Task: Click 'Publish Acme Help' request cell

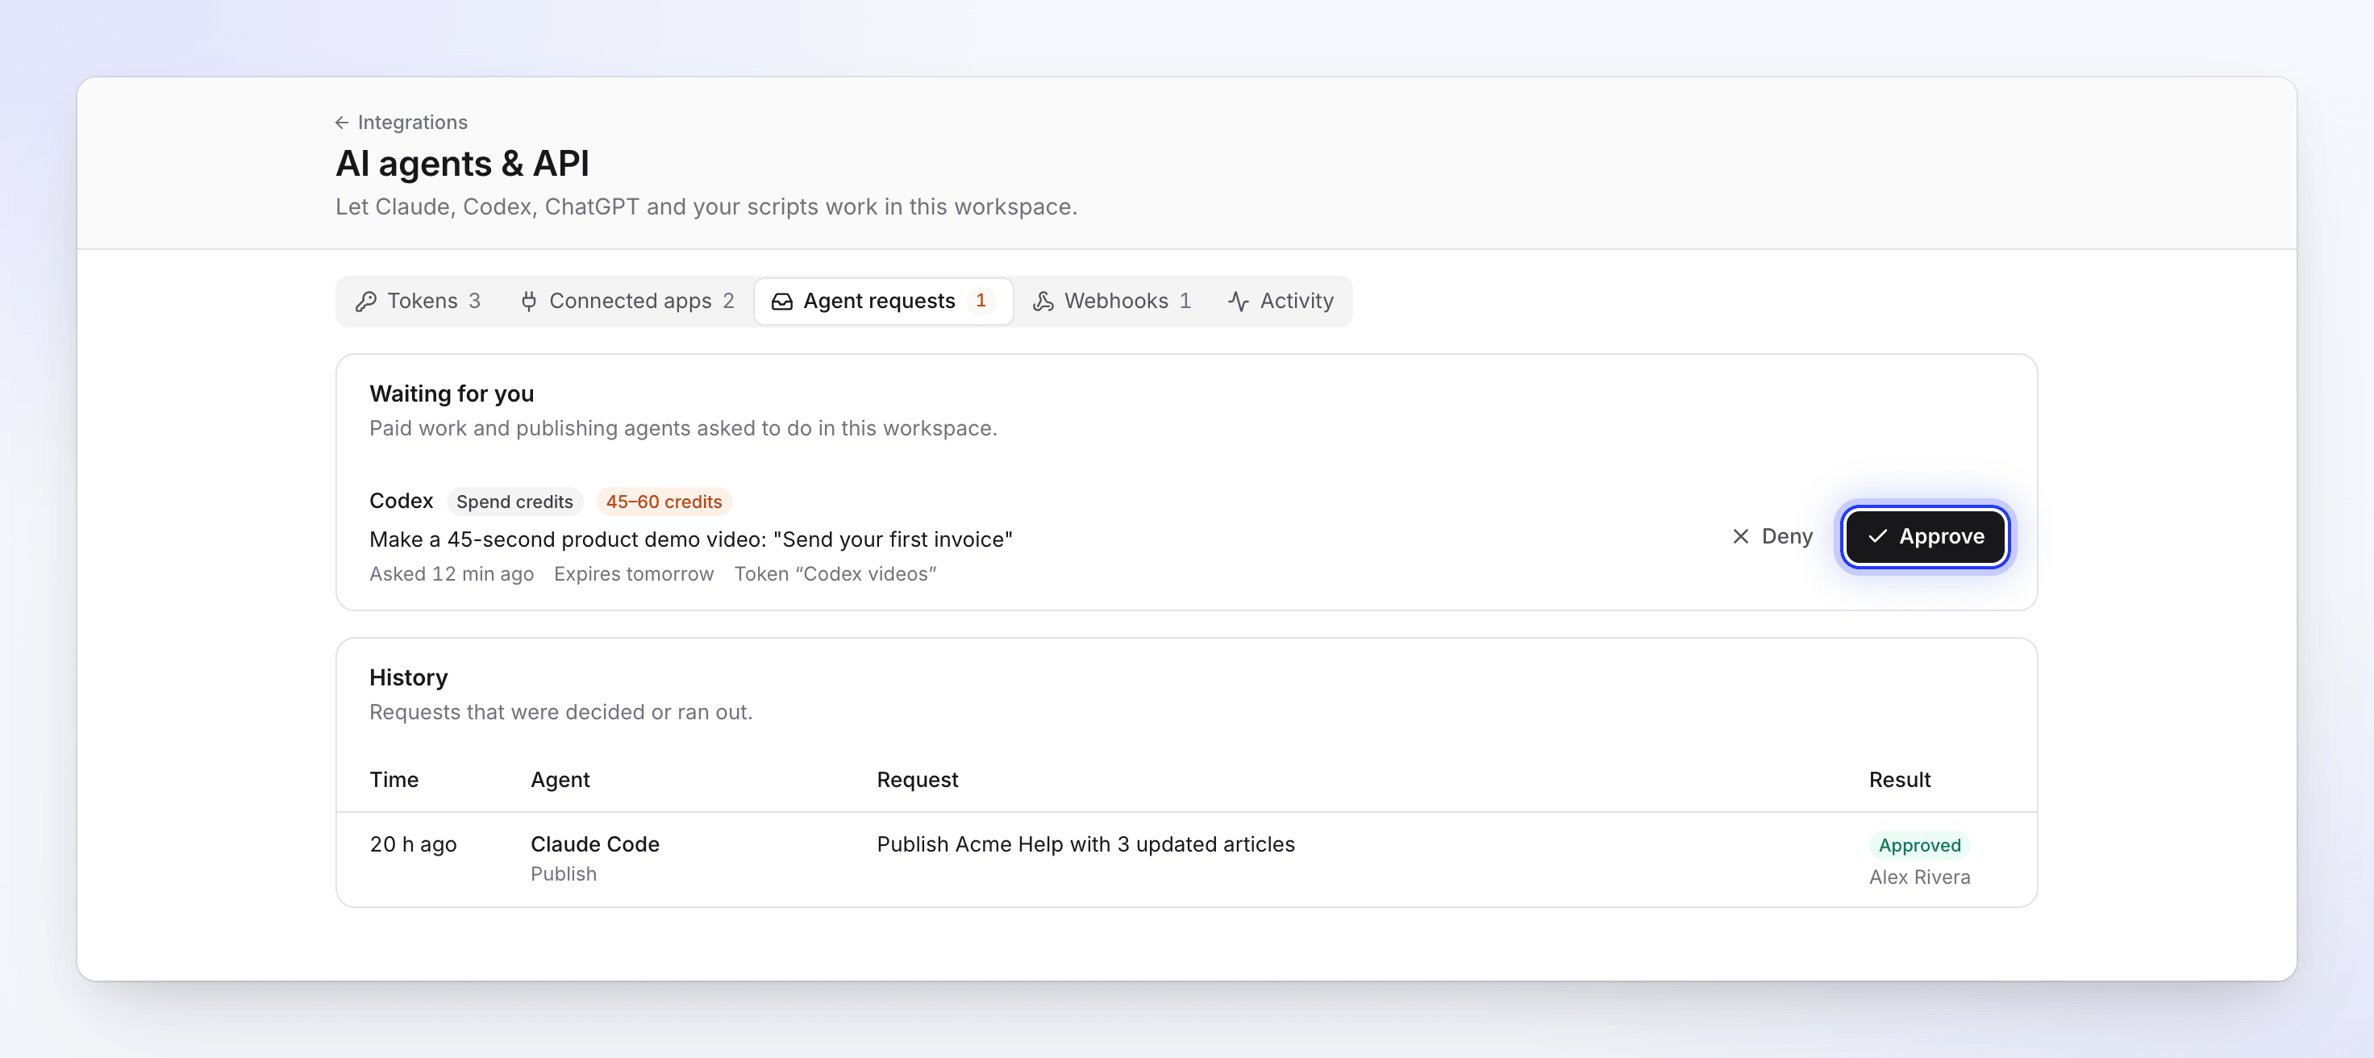Action: tap(1085, 844)
